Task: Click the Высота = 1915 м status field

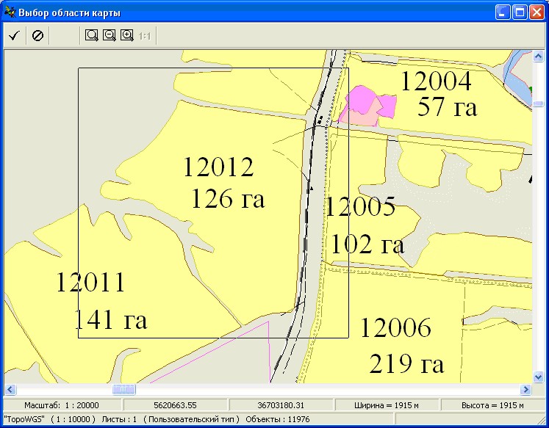Action: (x=492, y=405)
